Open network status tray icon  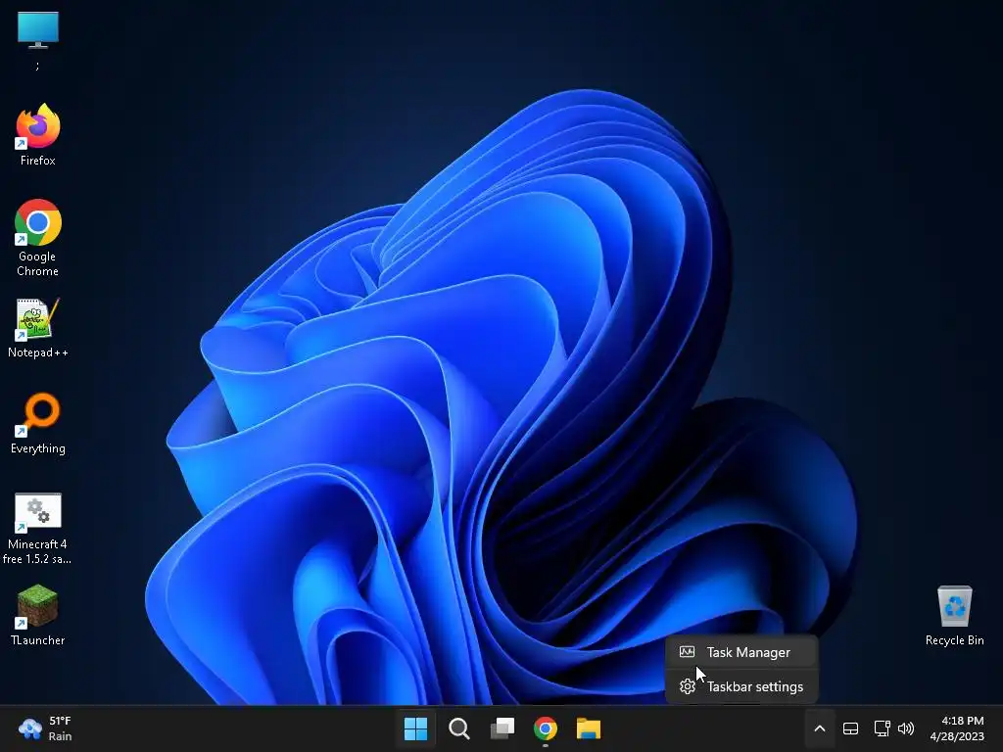(x=883, y=728)
